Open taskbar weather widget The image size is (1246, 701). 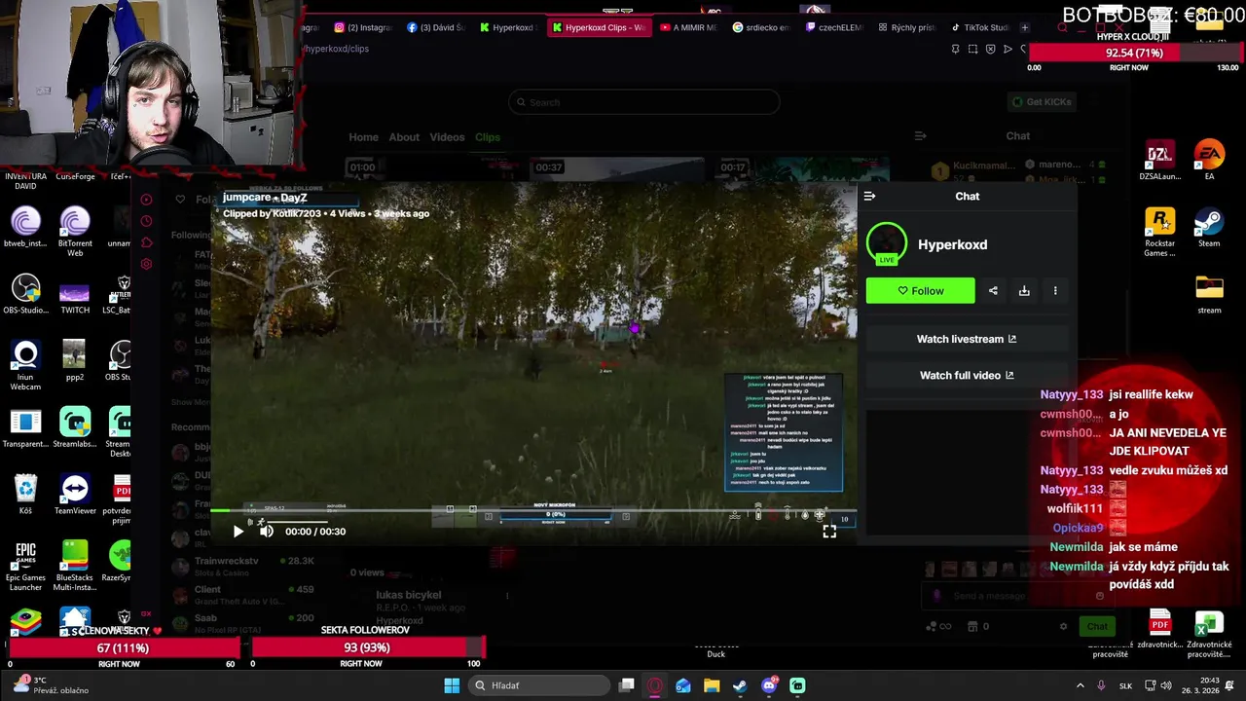click(51, 685)
